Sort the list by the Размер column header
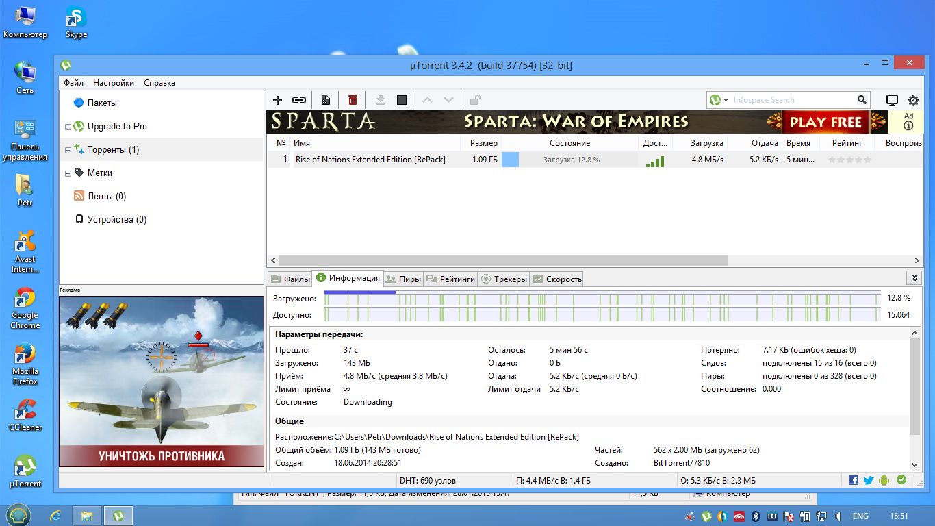Screen dimensions: 935x526 [x=483, y=143]
